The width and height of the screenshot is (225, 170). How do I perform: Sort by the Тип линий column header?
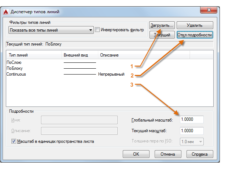coord(34,55)
